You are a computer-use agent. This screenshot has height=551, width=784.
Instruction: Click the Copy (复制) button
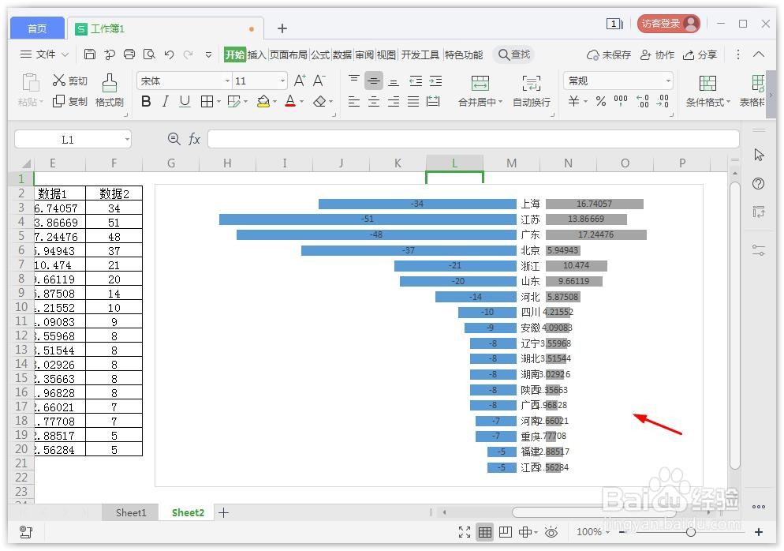pyautogui.click(x=70, y=101)
